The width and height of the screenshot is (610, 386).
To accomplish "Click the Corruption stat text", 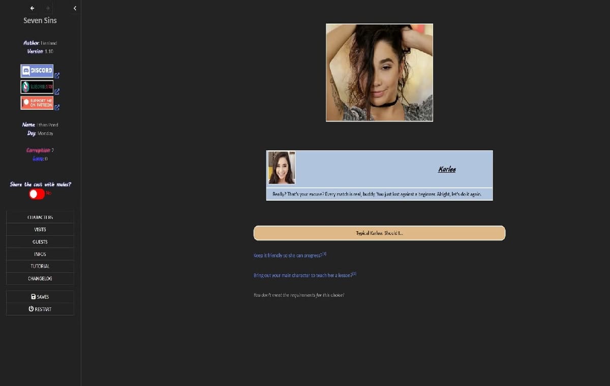I will [x=40, y=150].
